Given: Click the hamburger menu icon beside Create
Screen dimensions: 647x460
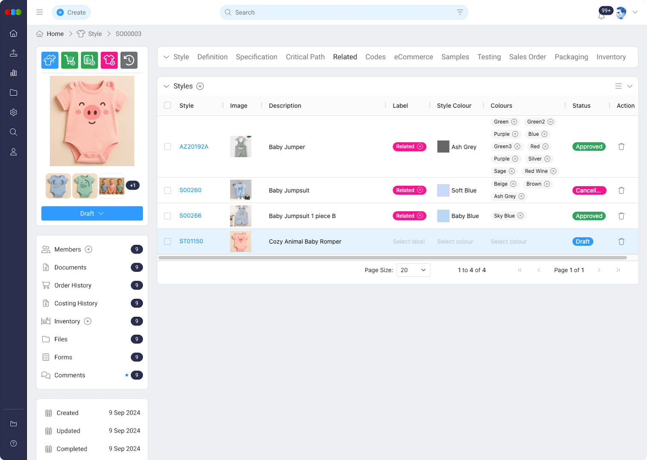Looking at the screenshot, I should click(40, 12).
